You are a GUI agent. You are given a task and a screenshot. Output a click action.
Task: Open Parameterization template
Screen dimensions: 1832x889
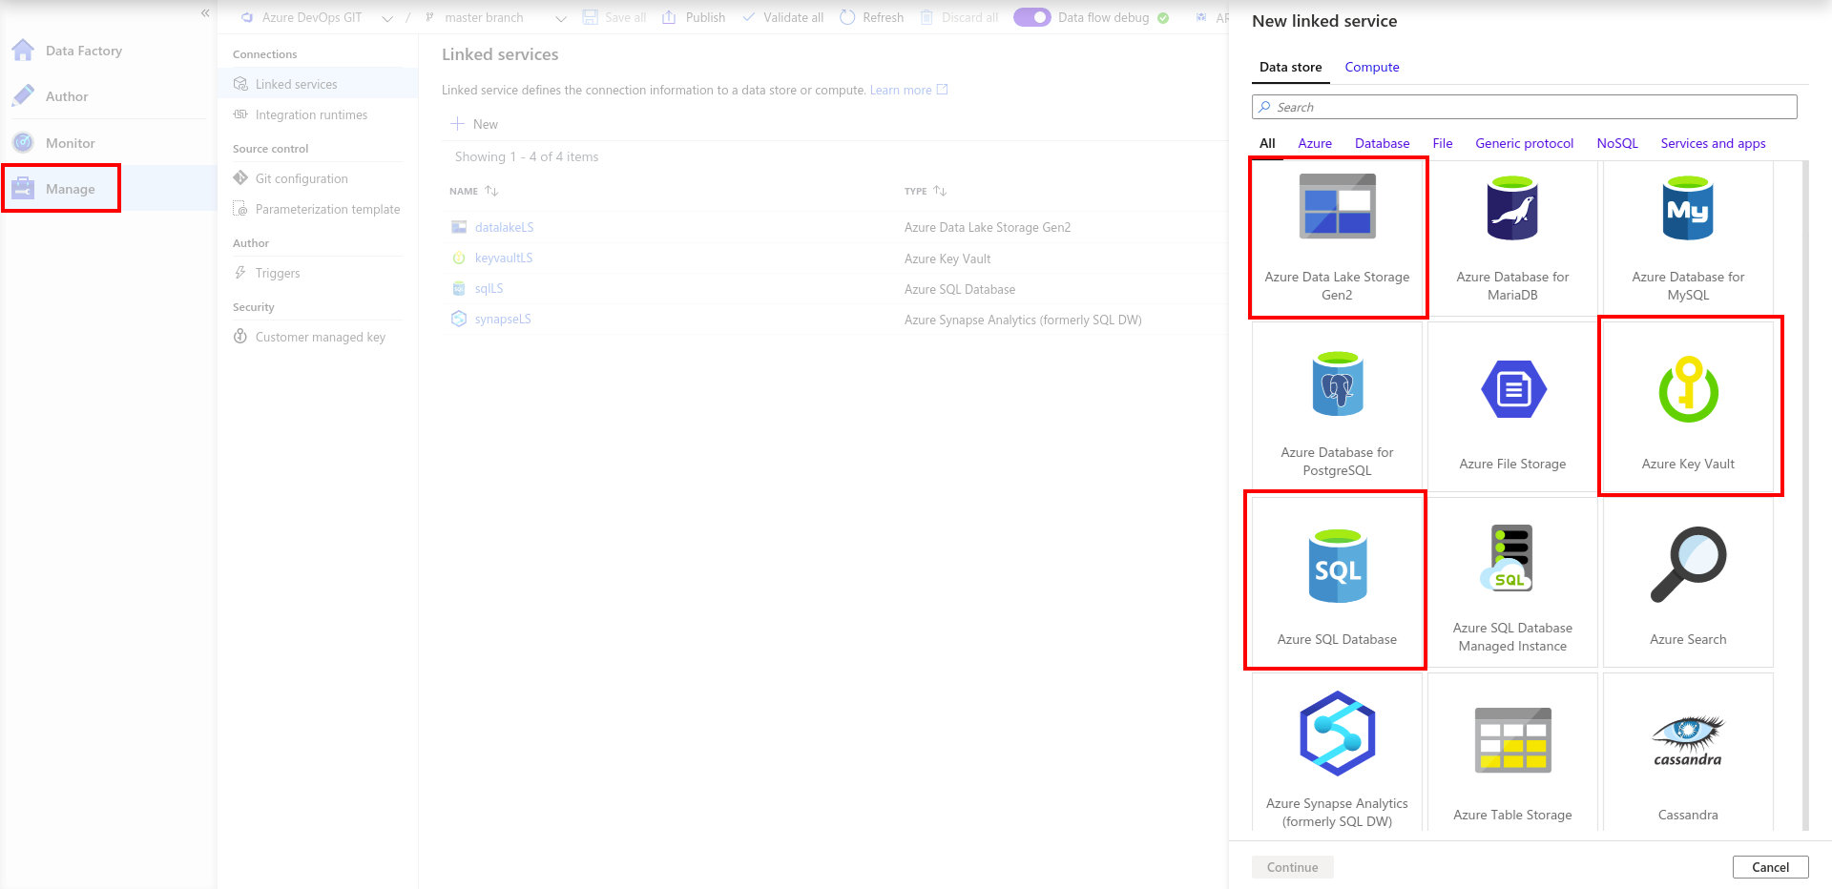pyautogui.click(x=319, y=209)
